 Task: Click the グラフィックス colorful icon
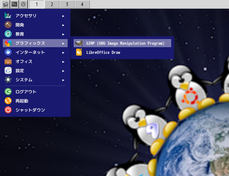pos(8,43)
